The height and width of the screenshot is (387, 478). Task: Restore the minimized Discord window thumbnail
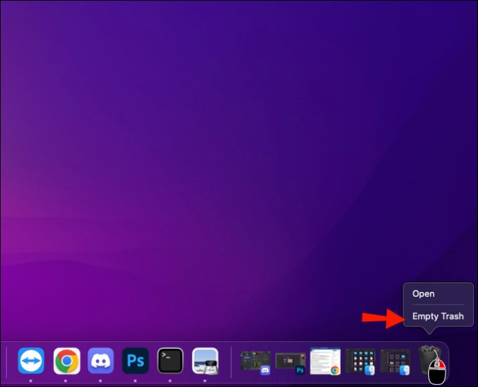tap(256, 362)
